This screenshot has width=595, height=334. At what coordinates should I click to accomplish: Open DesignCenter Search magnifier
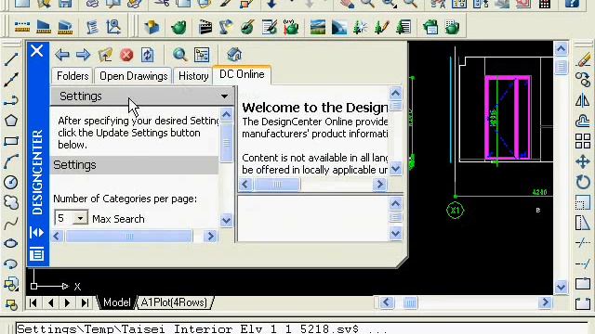pos(179,55)
